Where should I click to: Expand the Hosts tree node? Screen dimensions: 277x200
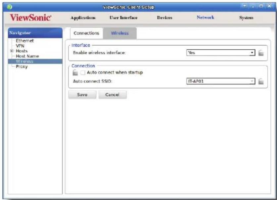[x=12, y=51]
